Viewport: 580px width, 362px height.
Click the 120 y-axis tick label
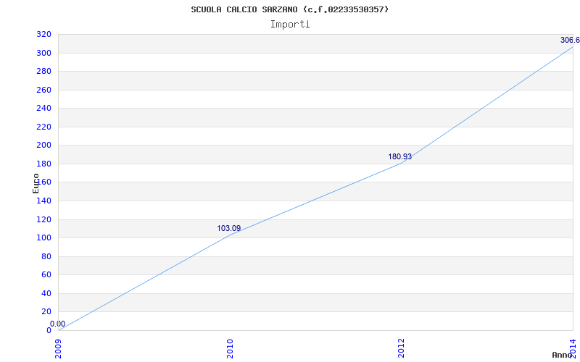(x=43, y=219)
